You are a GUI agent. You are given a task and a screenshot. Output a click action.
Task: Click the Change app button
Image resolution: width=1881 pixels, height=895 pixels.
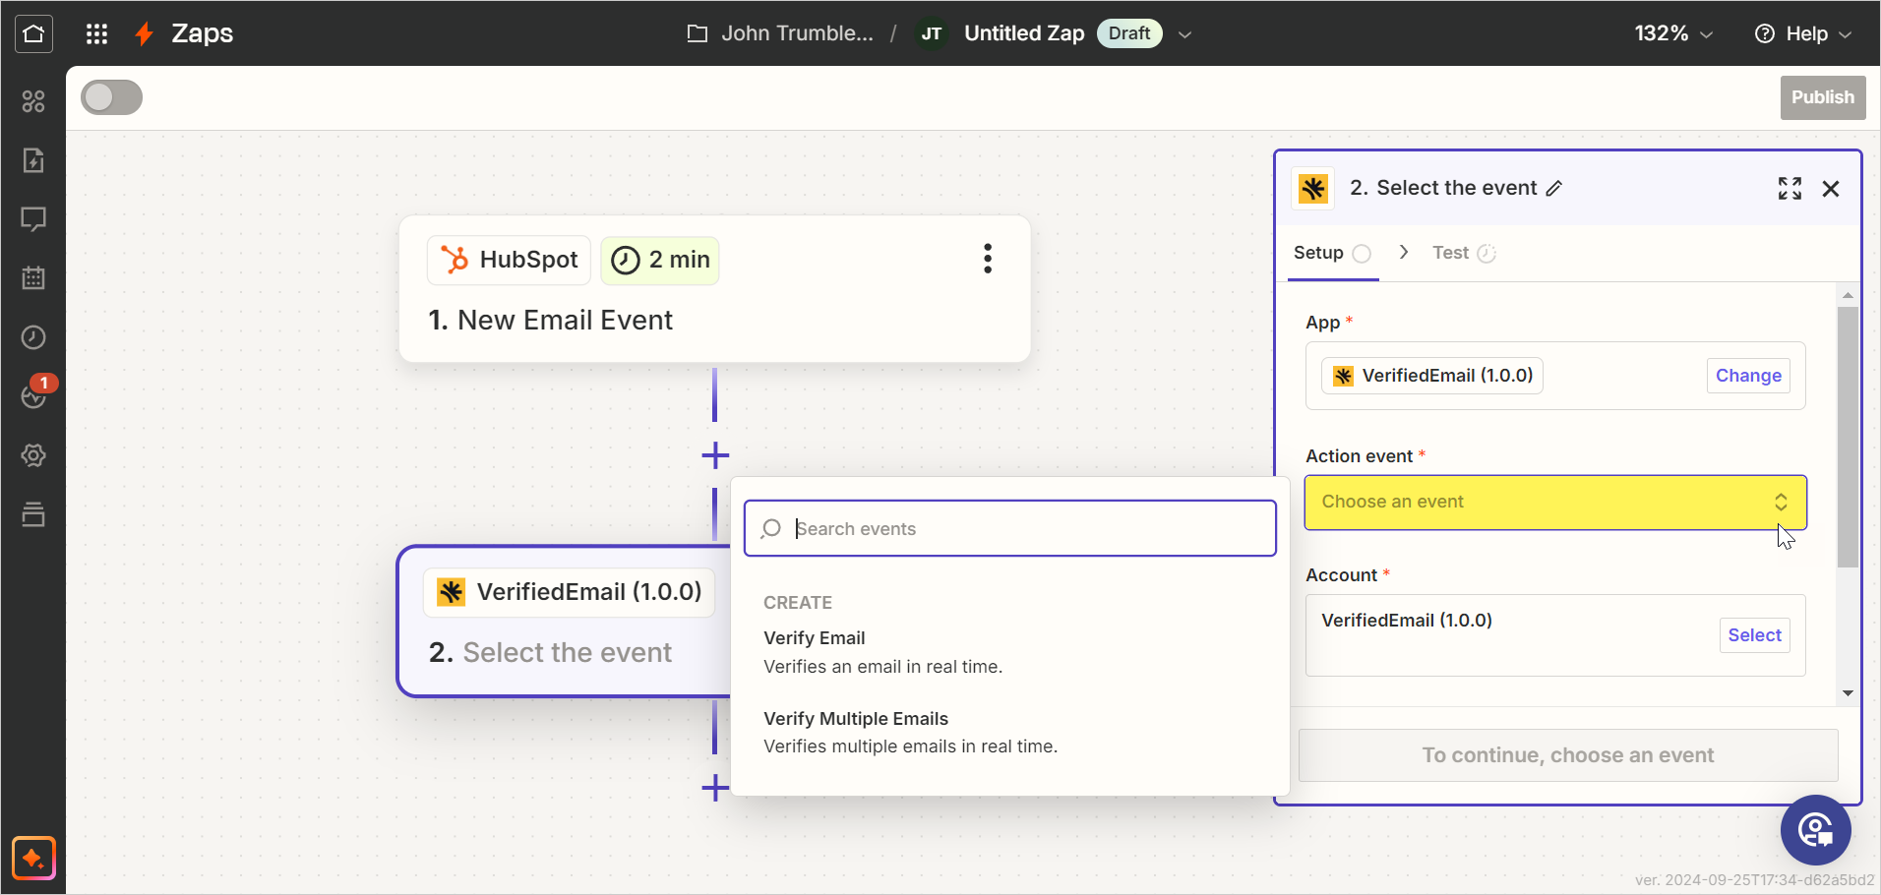tap(1748, 376)
